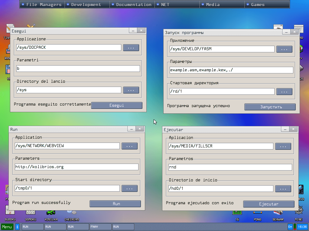Start SUDOKU from the desktop
309x231 pixels.
tap(10, 214)
